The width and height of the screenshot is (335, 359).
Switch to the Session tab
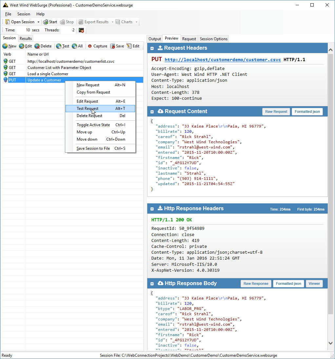point(9,38)
